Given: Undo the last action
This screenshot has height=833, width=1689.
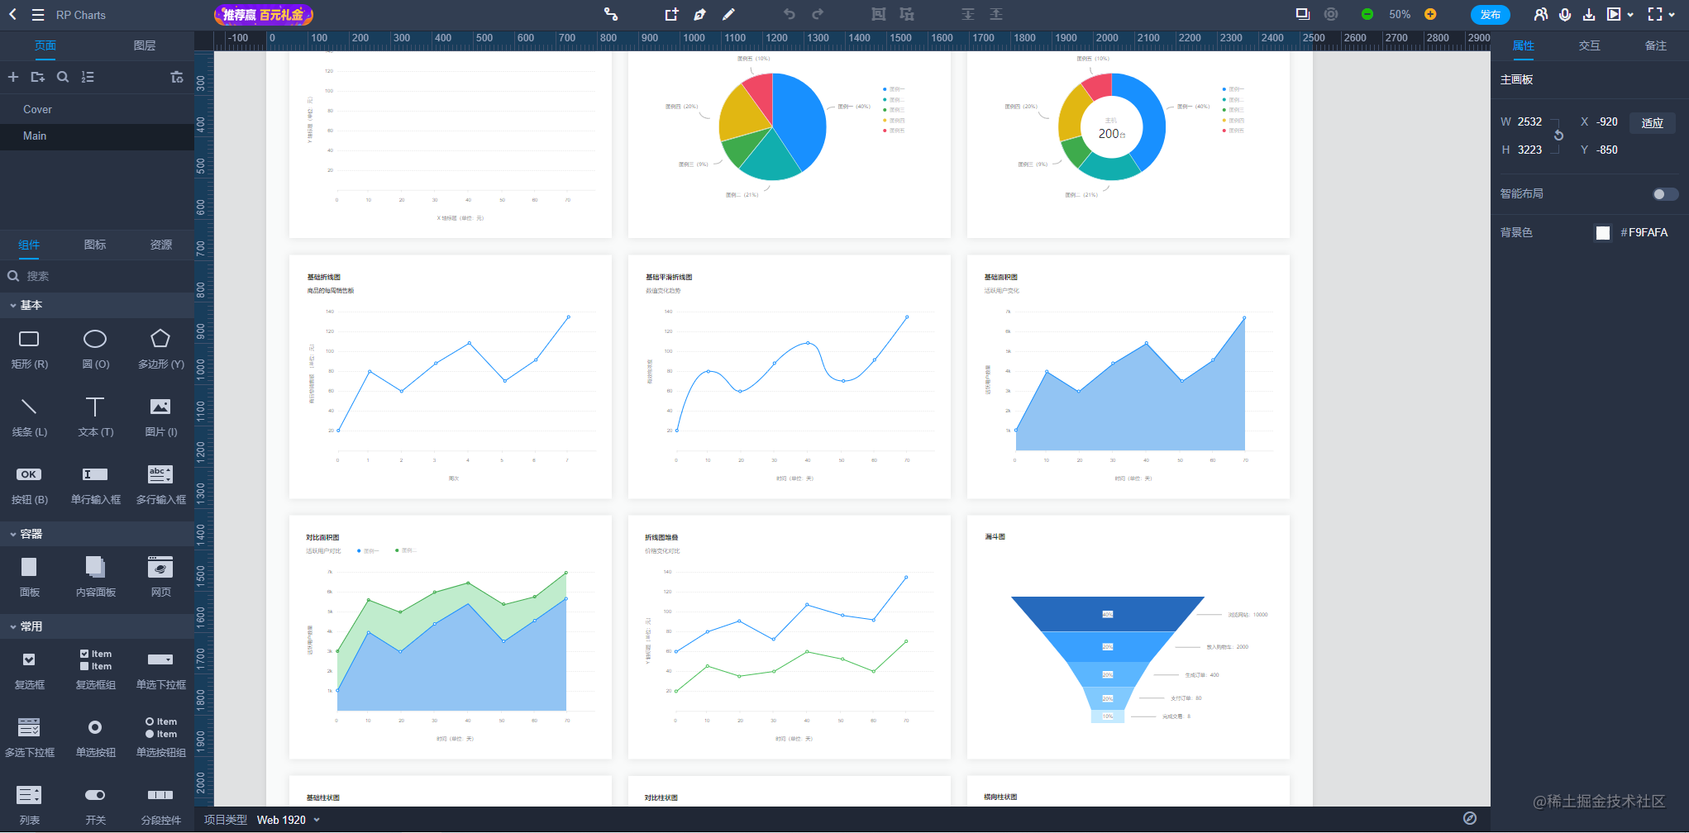Looking at the screenshot, I should [x=790, y=14].
